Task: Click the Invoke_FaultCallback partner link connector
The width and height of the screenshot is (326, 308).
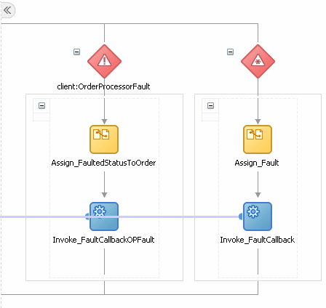Action: 241,216
